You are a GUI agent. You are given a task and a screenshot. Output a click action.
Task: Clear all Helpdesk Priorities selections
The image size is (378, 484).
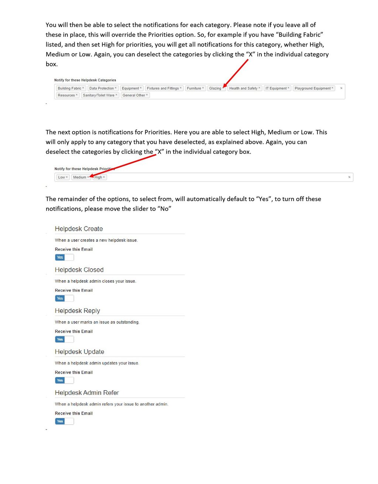point(349,177)
